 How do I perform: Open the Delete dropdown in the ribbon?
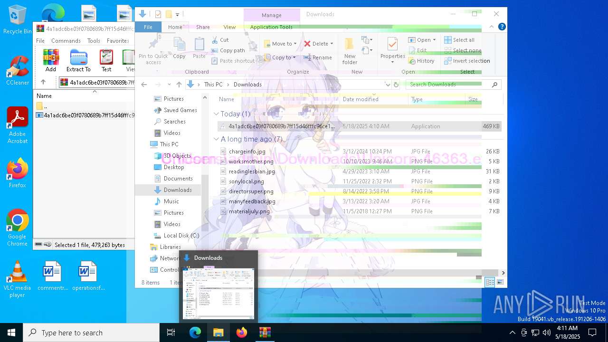pos(332,44)
